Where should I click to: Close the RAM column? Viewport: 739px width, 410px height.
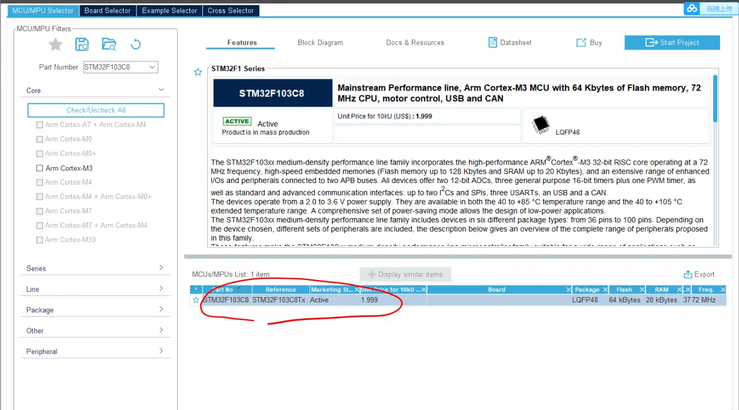coord(679,289)
